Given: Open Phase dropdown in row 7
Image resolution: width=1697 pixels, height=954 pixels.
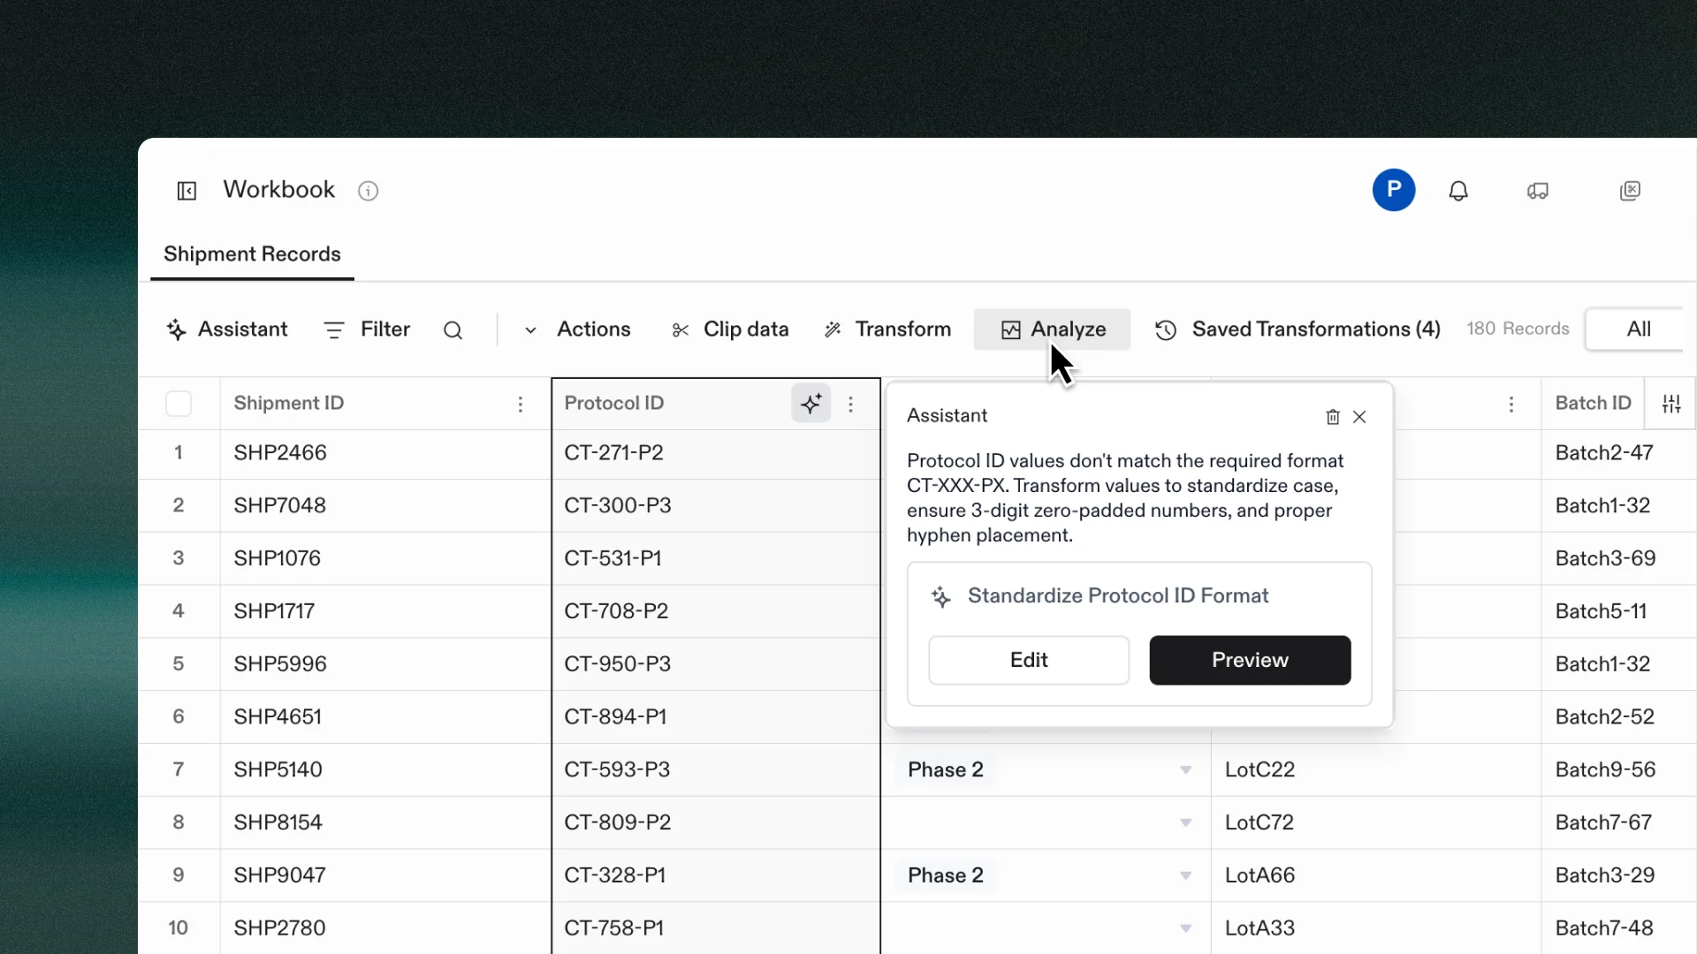Looking at the screenshot, I should coord(1185,770).
